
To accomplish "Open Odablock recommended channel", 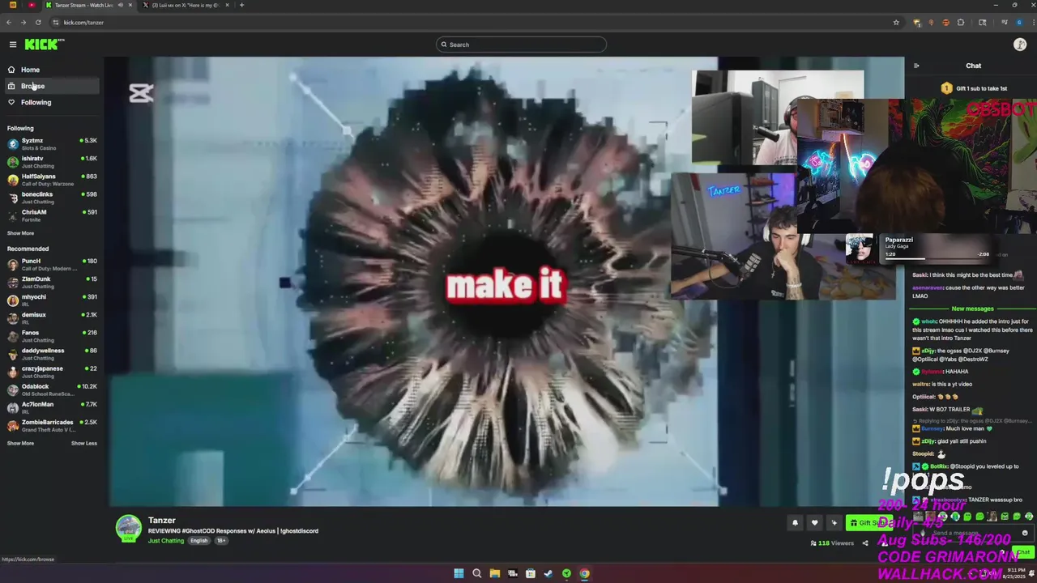I will (x=52, y=389).
